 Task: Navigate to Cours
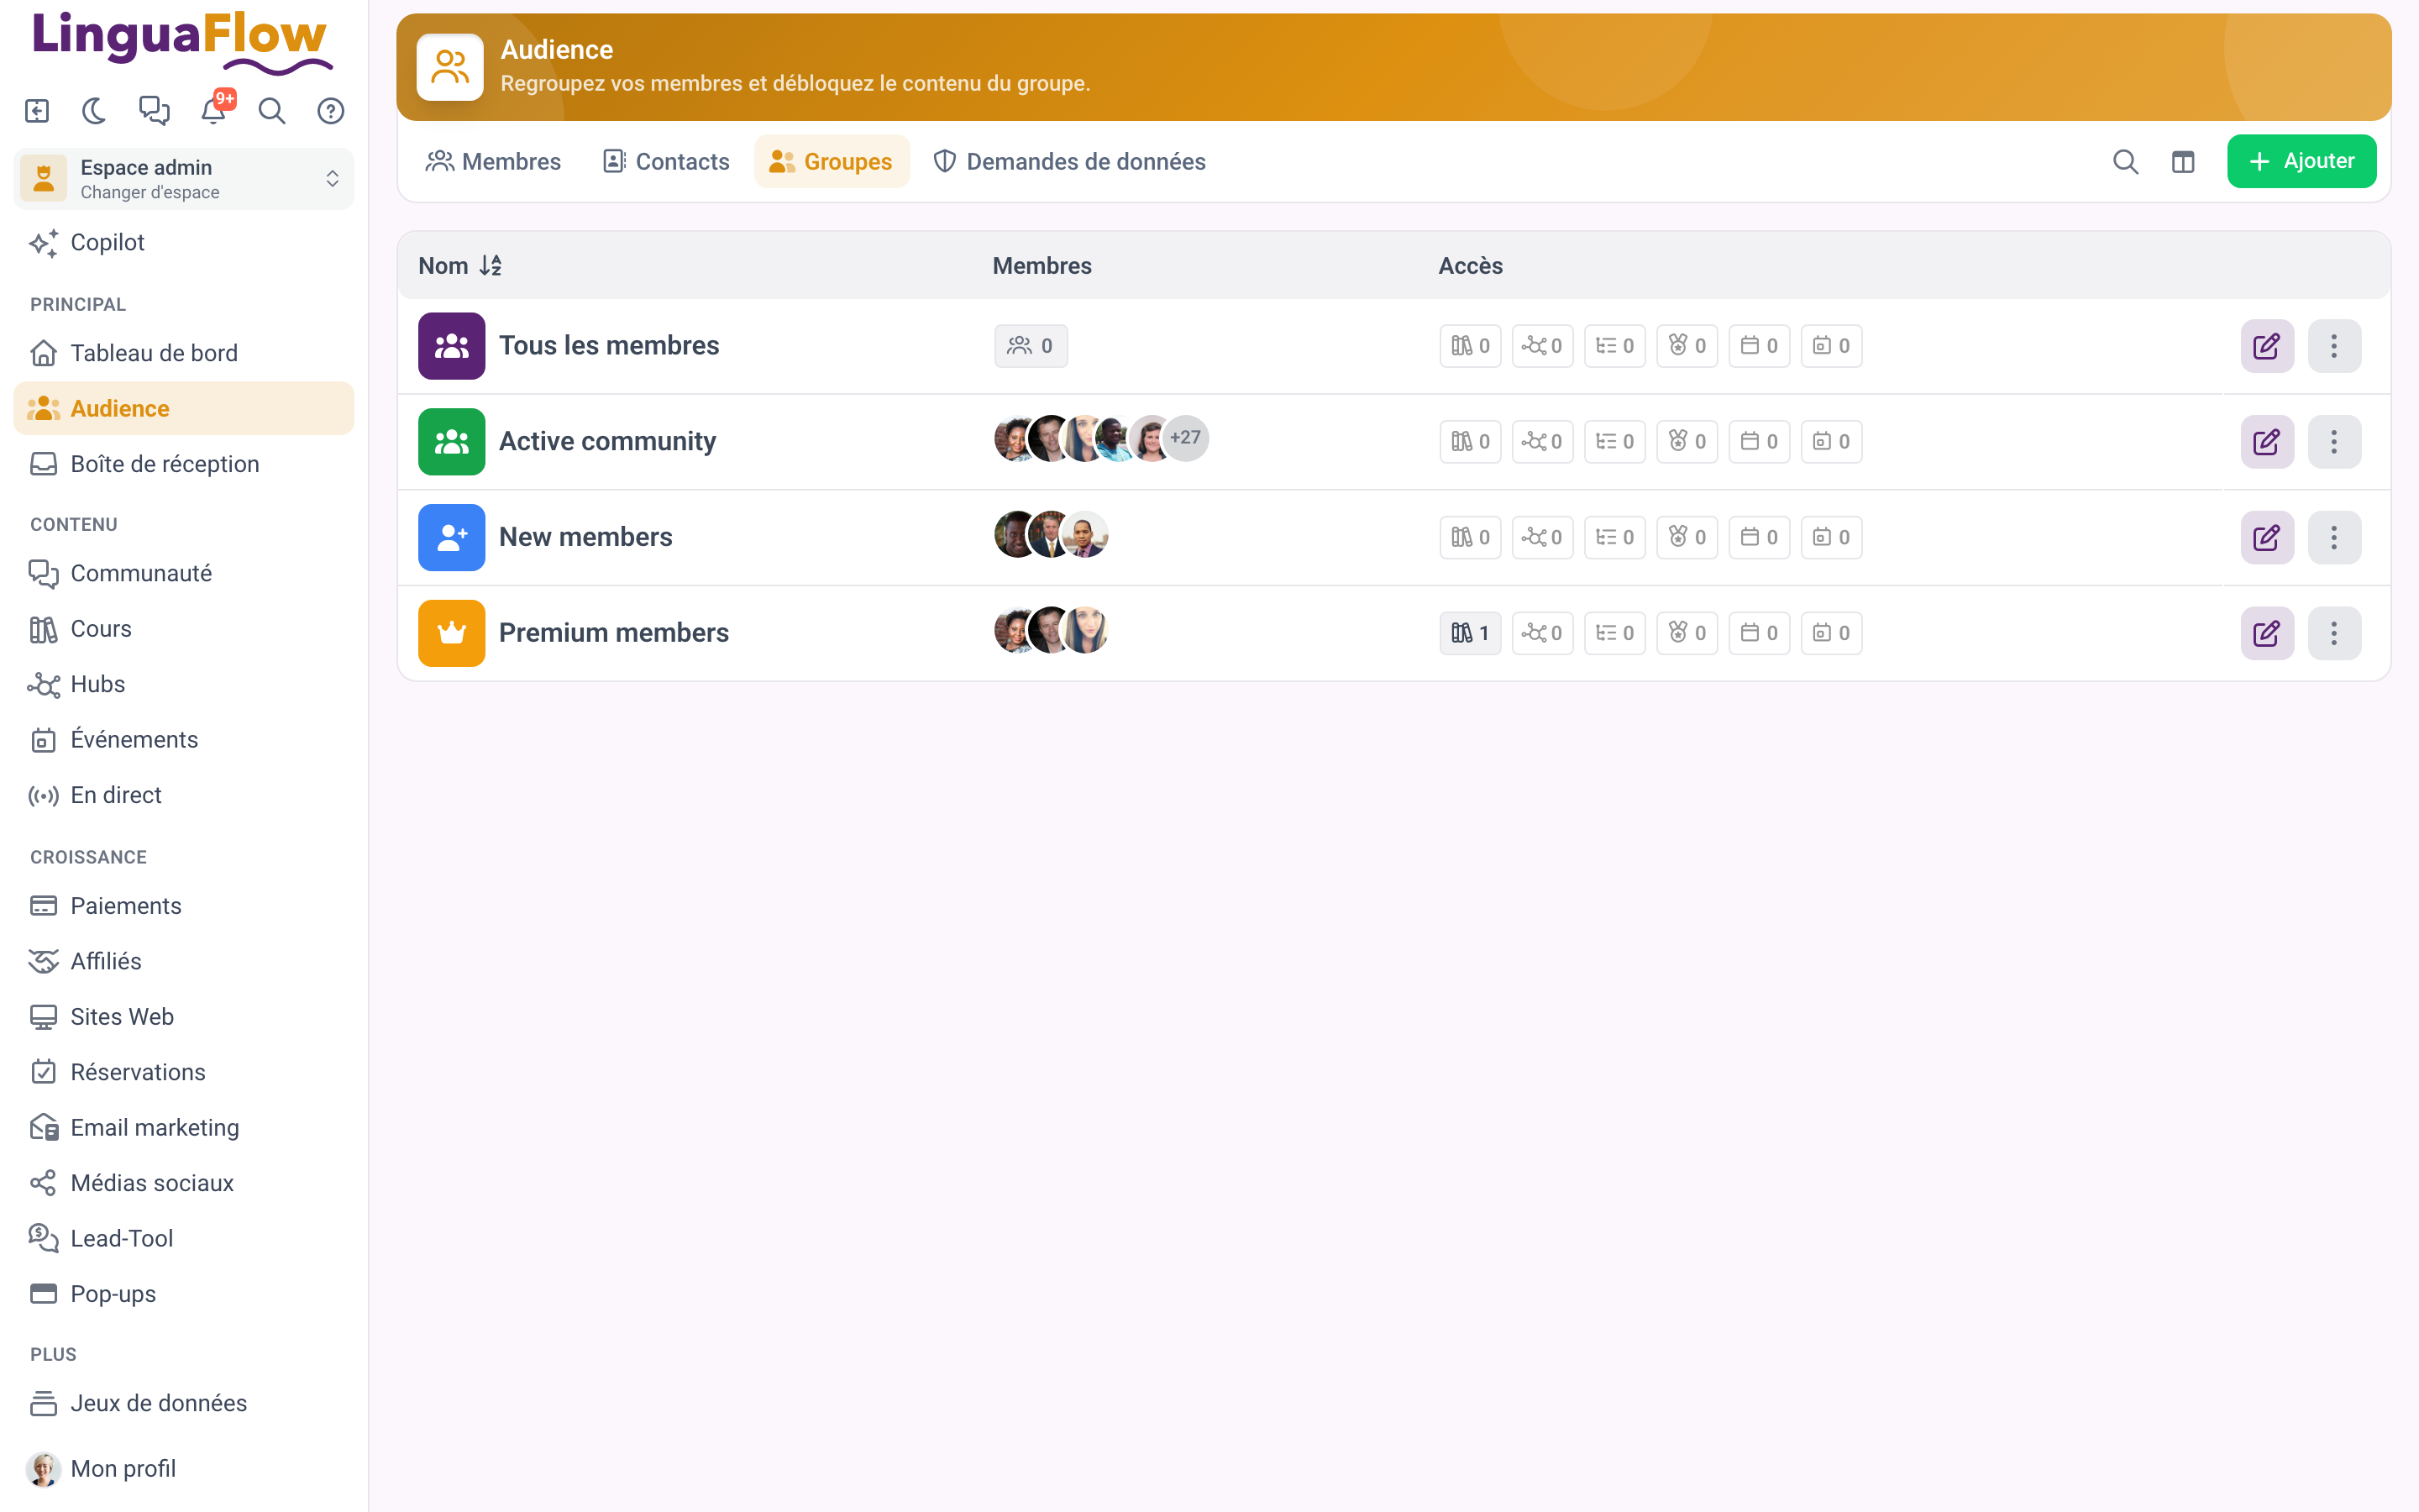(184, 629)
